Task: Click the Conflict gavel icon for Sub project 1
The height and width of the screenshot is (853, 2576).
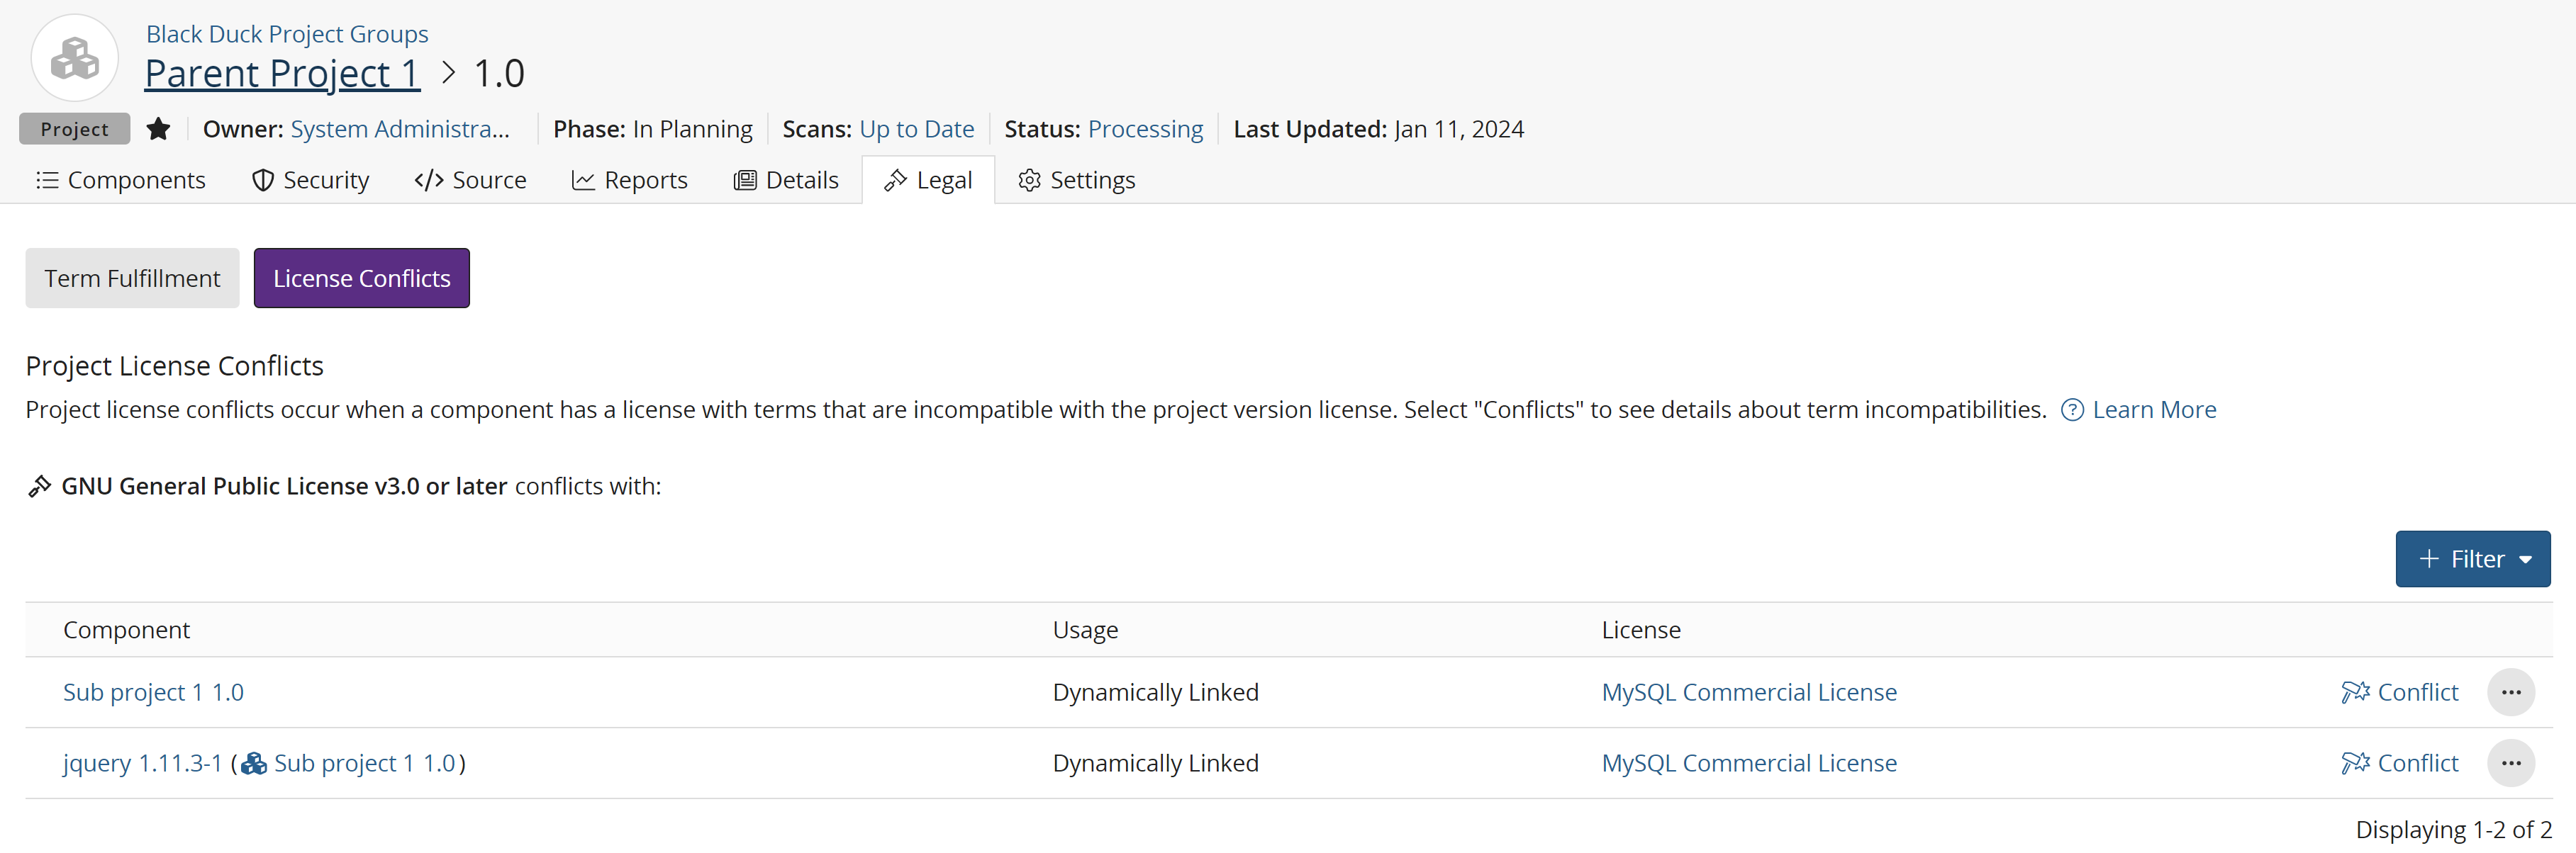Action: coord(2355,691)
